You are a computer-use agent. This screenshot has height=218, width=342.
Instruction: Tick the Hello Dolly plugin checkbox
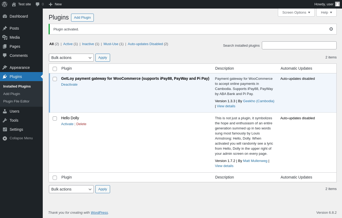point(55,118)
